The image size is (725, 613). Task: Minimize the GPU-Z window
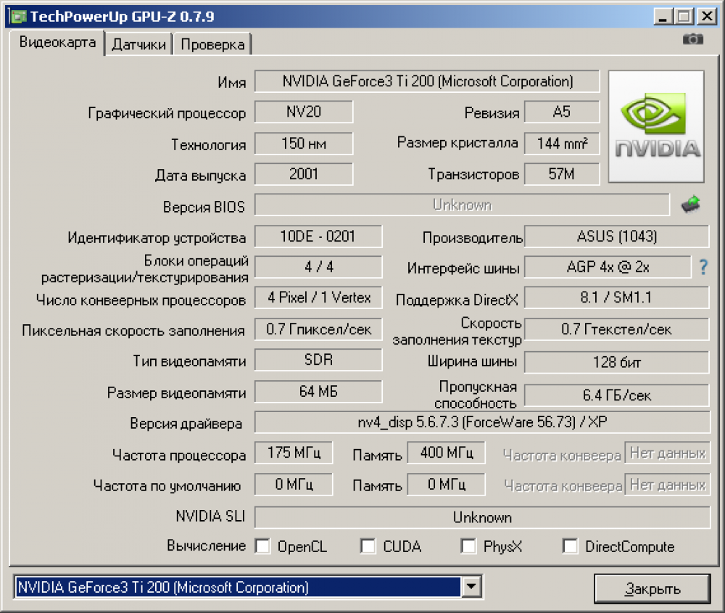click(x=663, y=16)
